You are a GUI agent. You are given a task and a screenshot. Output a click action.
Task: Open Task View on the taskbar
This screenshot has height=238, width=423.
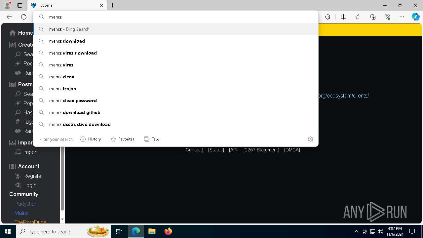click(x=119, y=231)
